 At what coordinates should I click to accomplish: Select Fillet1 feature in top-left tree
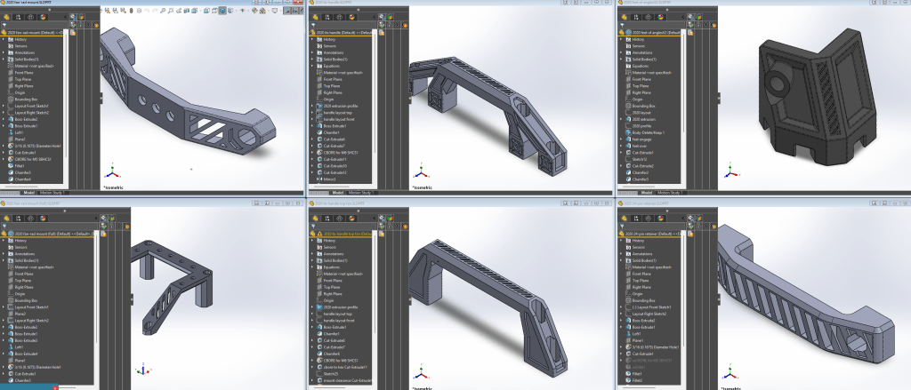click(x=20, y=166)
